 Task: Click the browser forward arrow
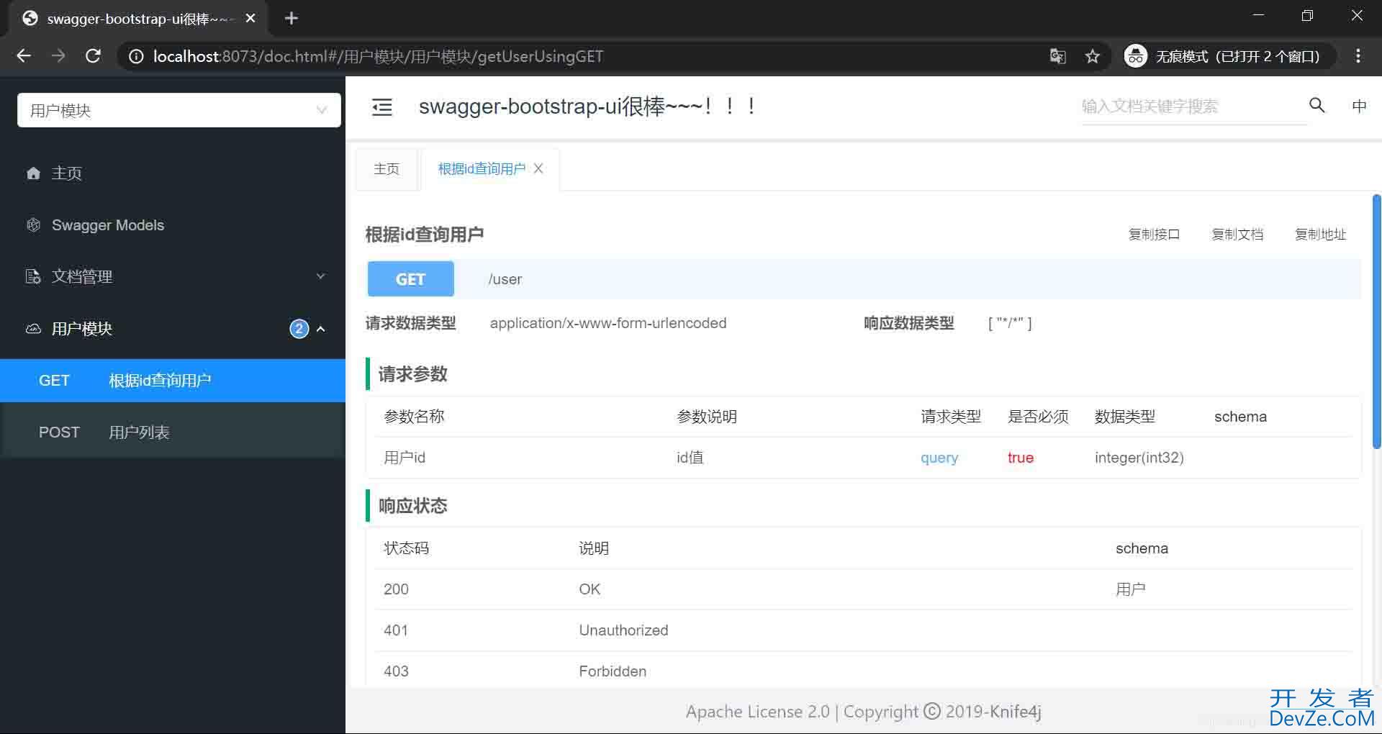58,56
